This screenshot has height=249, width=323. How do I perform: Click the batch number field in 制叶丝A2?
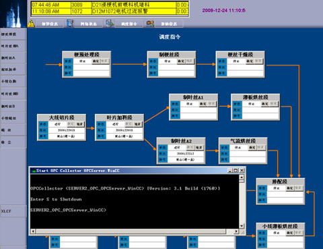(186, 154)
